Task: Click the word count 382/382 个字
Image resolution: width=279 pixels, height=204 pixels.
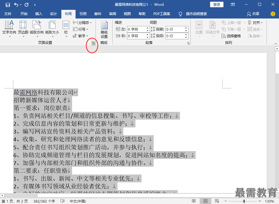Action: pos(44,201)
